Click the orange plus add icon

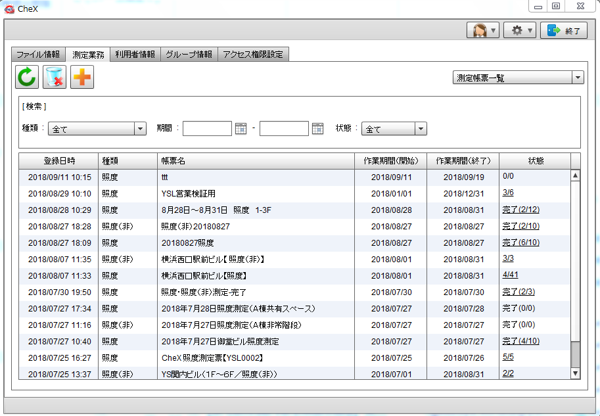(82, 77)
